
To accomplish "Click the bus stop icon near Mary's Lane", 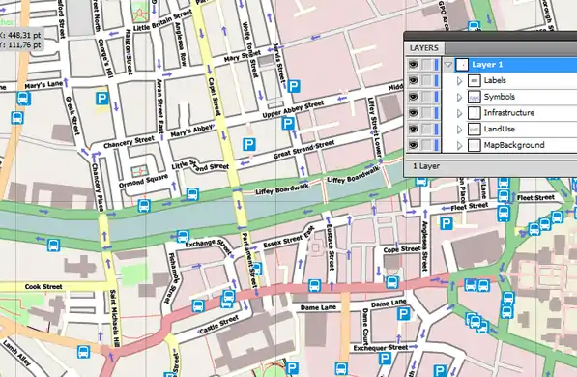I will [x=23, y=99].
